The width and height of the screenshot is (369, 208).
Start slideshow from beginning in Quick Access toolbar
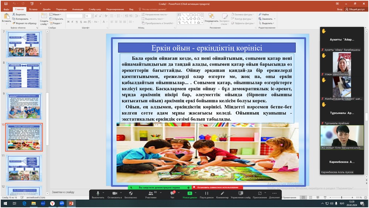pos(31,3)
